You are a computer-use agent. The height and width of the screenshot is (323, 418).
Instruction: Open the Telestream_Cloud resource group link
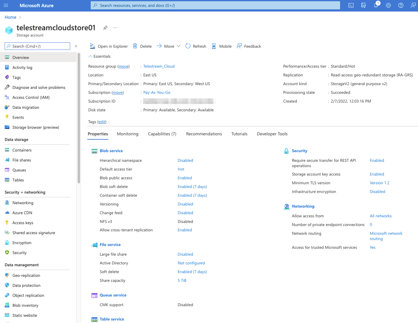click(159, 66)
